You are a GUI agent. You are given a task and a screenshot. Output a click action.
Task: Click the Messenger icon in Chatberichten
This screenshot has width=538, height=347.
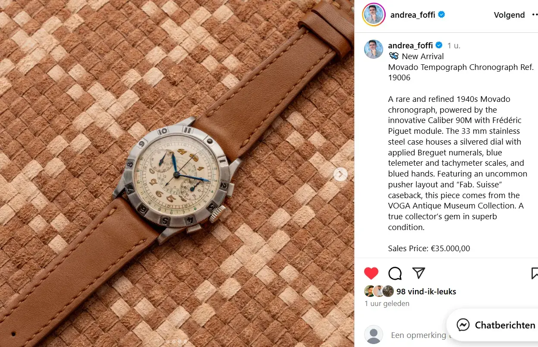click(x=463, y=325)
